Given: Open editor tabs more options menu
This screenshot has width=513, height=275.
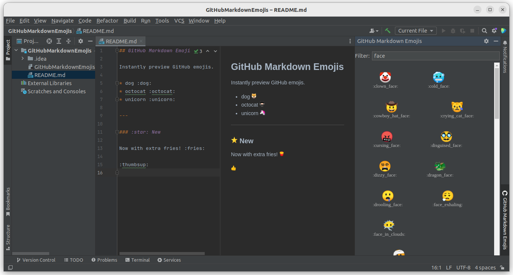Looking at the screenshot, I should (x=350, y=41).
